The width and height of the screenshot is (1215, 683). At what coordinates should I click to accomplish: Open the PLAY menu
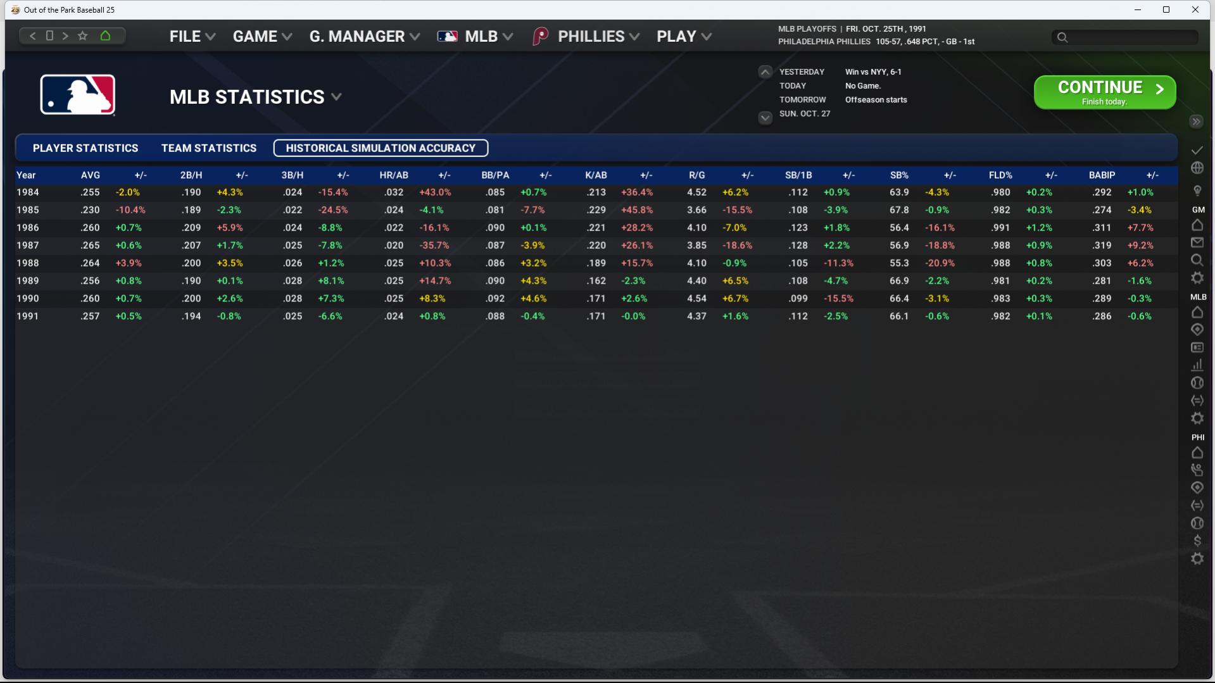coord(684,37)
